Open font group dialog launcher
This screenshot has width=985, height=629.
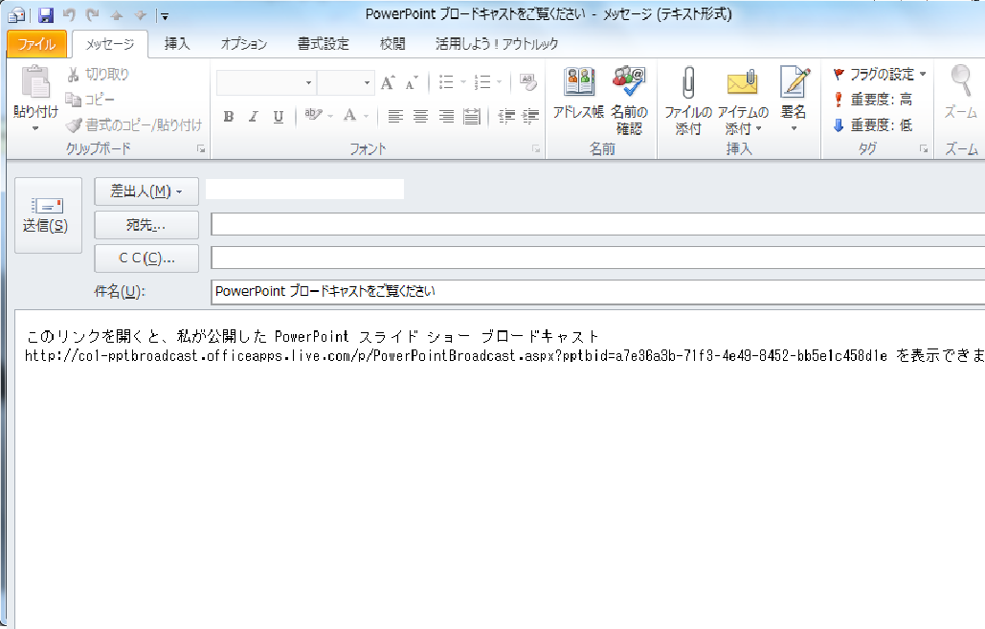click(536, 149)
